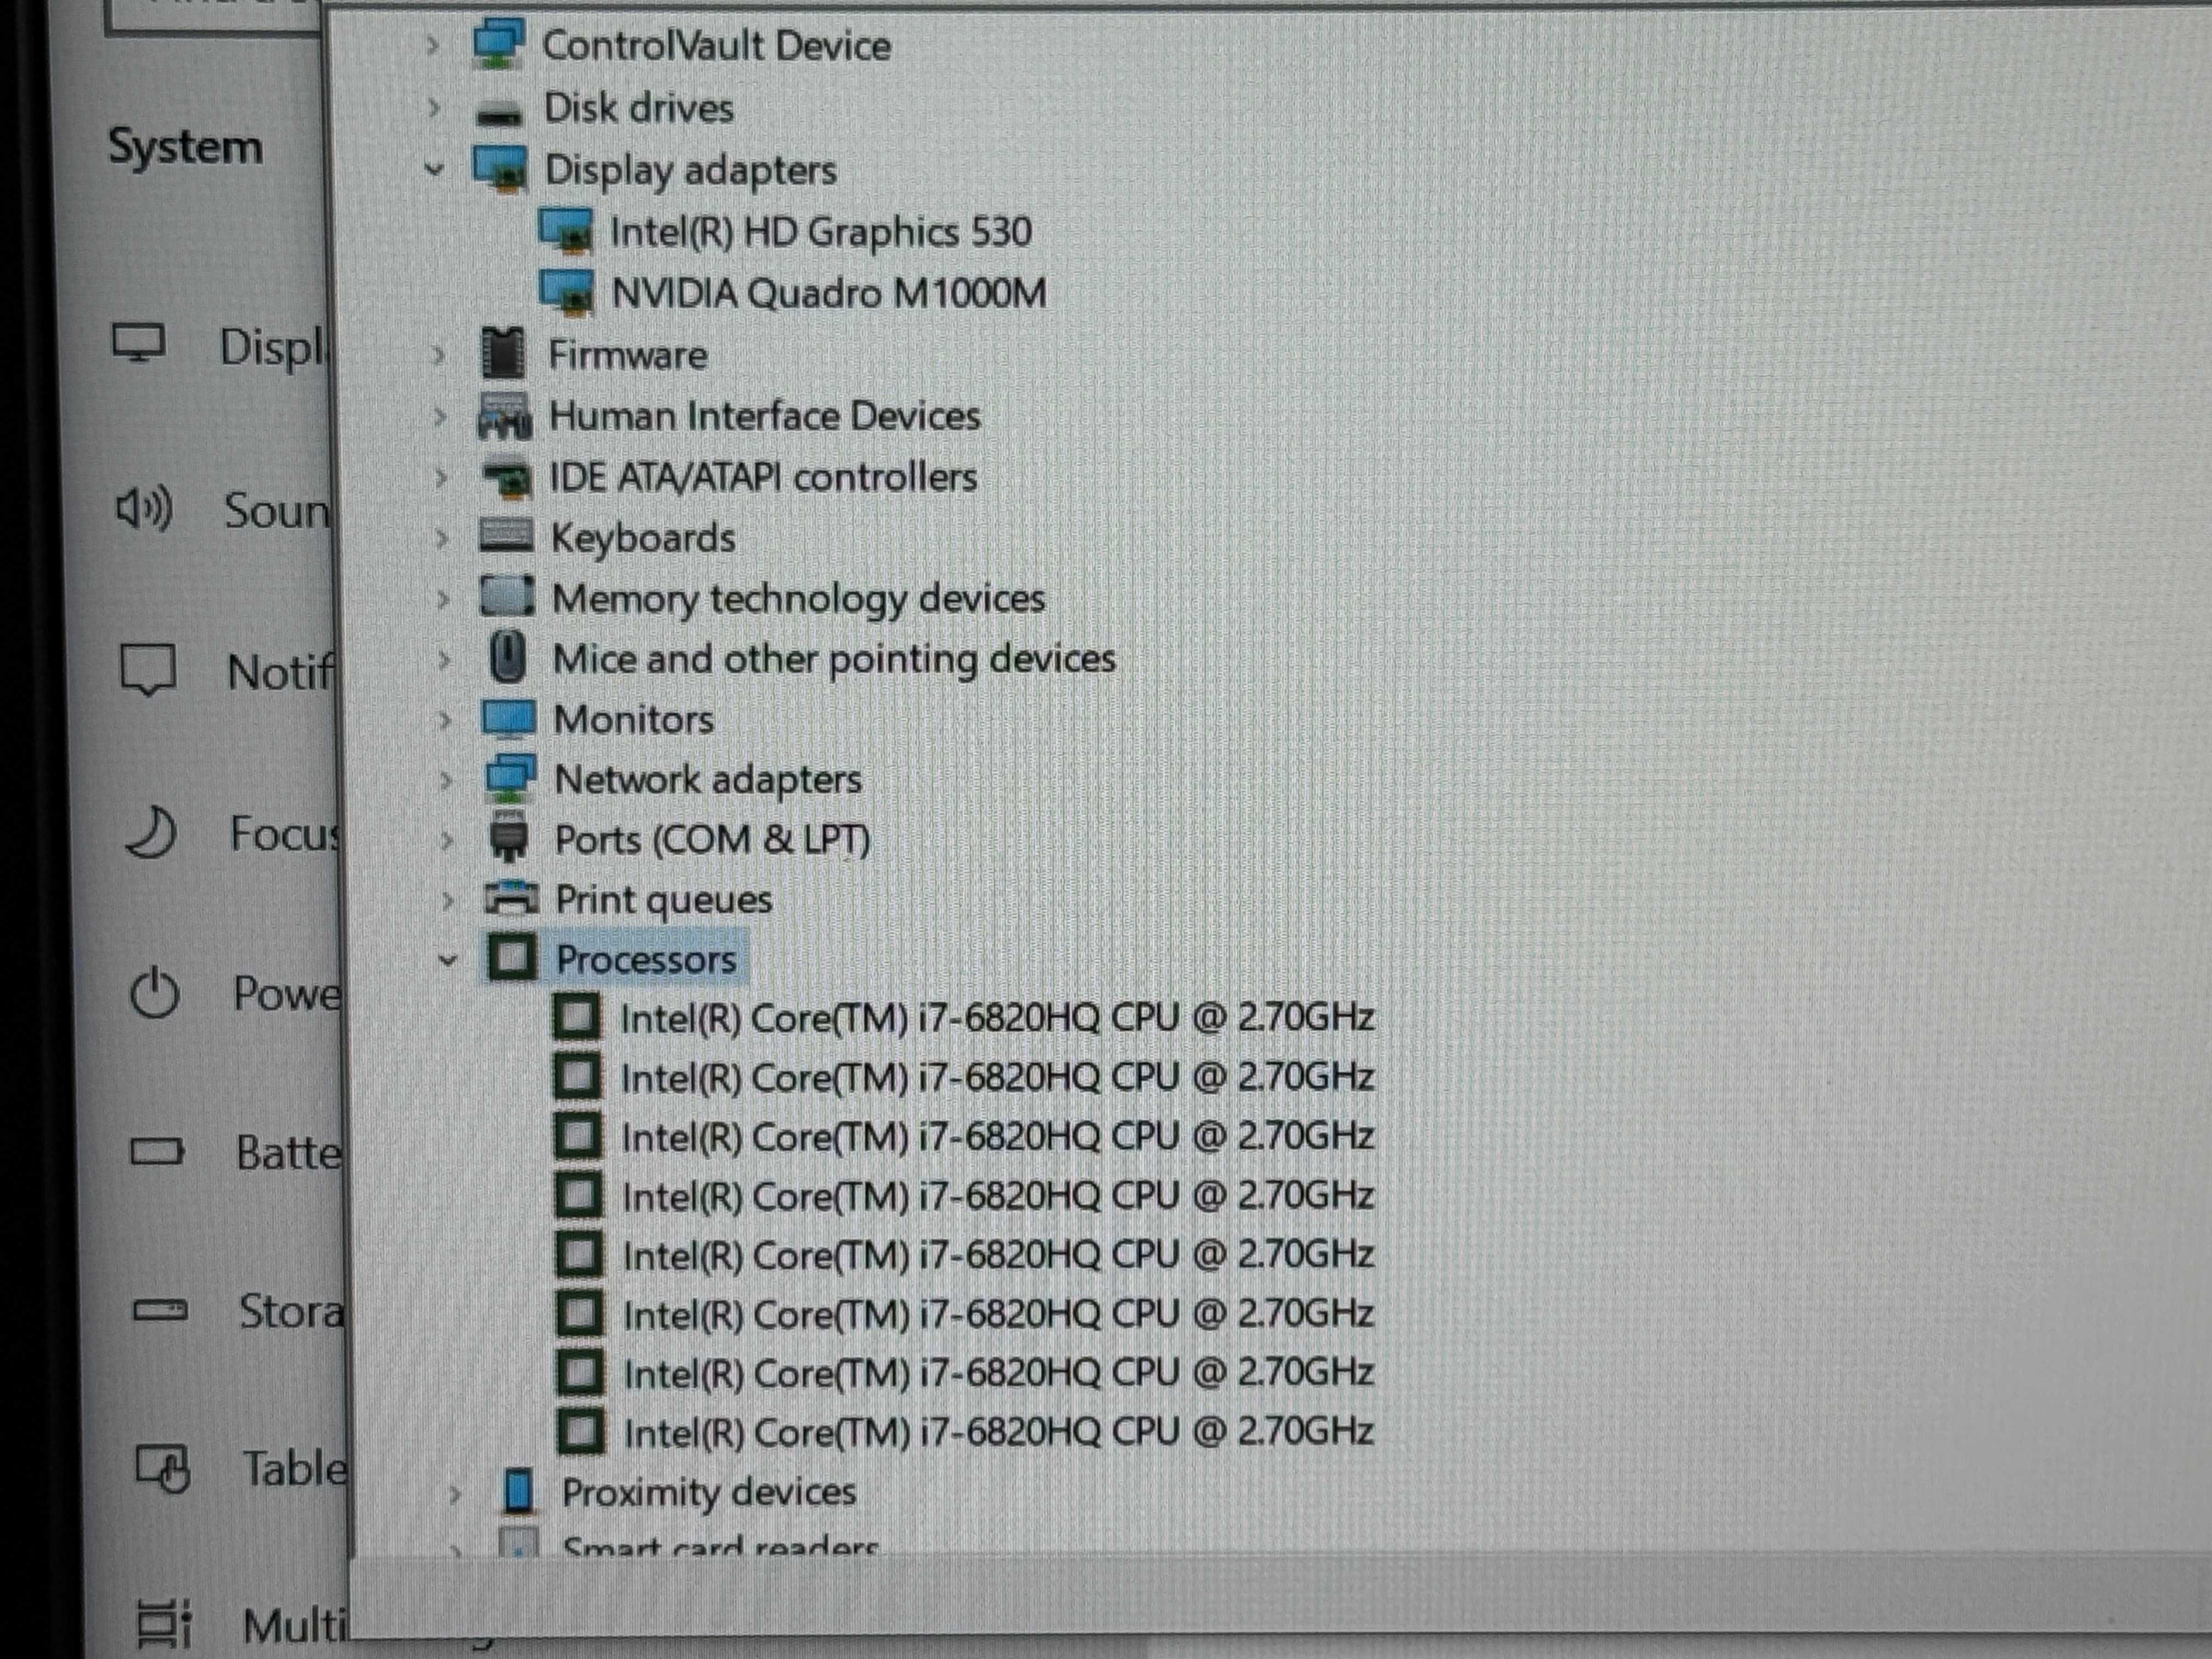
Task: Expand the Human Interface Devices node
Action: (439, 416)
